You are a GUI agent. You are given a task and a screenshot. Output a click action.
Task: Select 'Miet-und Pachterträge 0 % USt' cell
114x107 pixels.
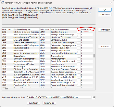(26, 77)
